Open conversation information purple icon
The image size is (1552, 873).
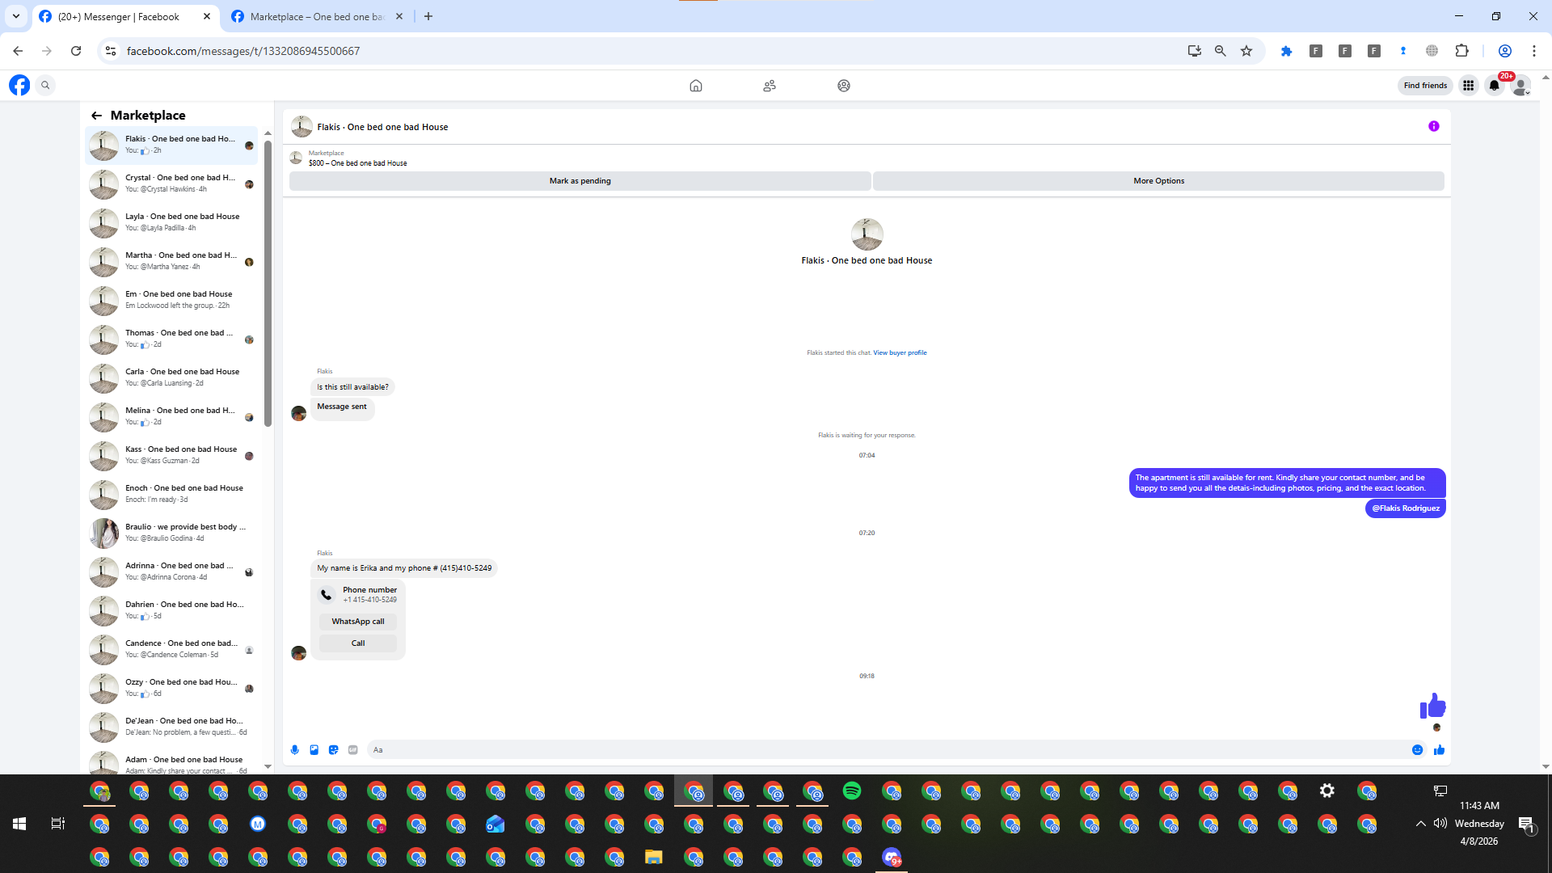pos(1433,126)
